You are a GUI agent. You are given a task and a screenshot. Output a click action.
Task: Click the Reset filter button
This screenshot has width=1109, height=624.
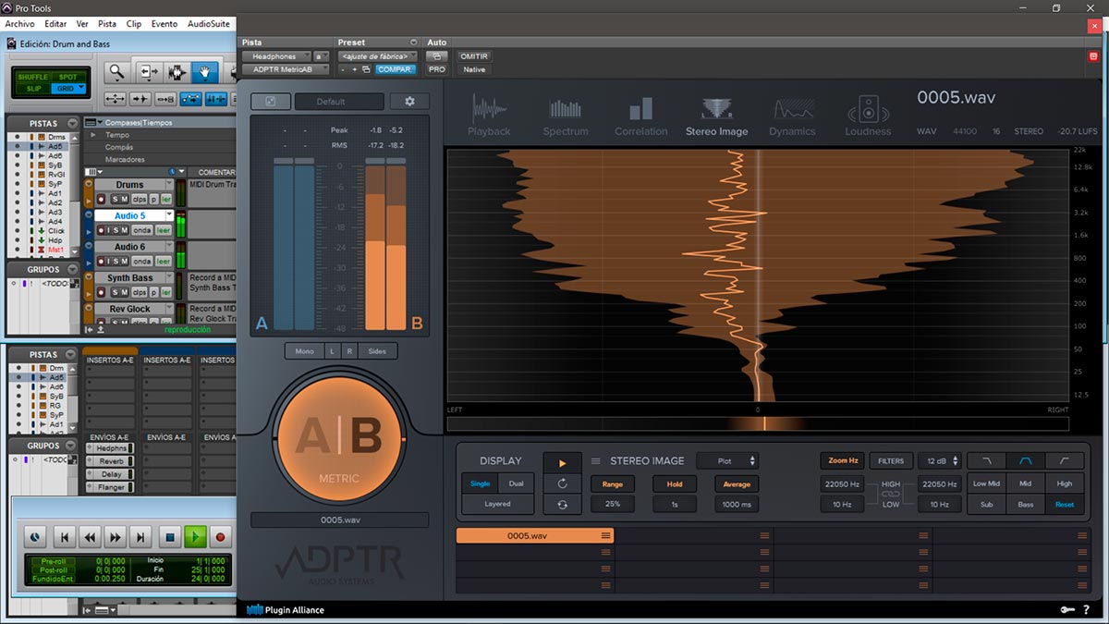(1065, 504)
